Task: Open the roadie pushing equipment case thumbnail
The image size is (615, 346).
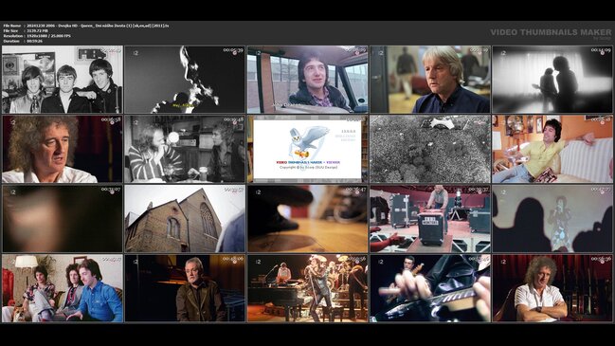Action: pyautogui.click(x=430, y=219)
